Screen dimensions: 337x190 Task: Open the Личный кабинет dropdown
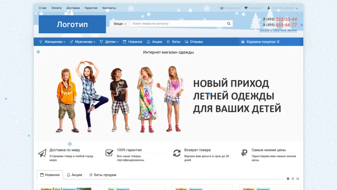[x=282, y=8]
